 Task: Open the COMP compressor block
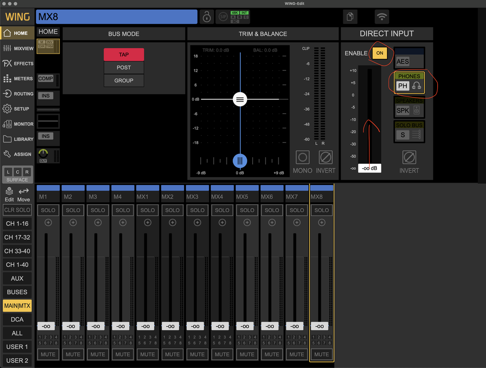tap(48, 80)
